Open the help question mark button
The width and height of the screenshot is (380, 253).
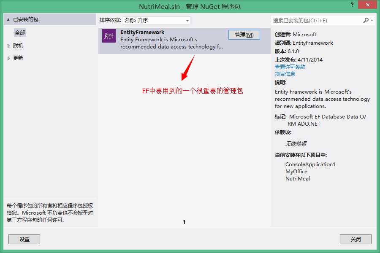pyautogui.click(x=352, y=5)
